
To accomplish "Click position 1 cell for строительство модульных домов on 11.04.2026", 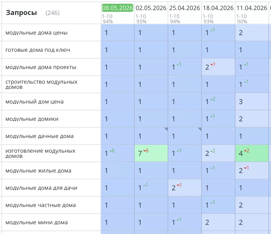I will pos(252,84).
